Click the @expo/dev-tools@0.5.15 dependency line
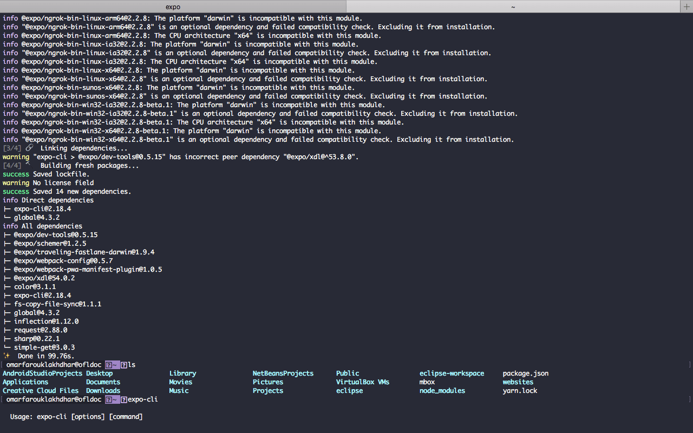The width and height of the screenshot is (693, 433). click(x=50, y=235)
